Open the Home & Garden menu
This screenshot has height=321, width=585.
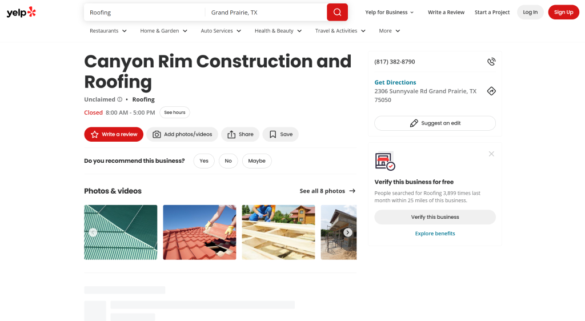(163, 31)
